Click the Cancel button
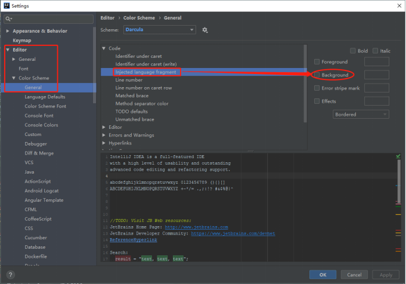The height and width of the screenshot is (284, 406). (x=354, y=274)
